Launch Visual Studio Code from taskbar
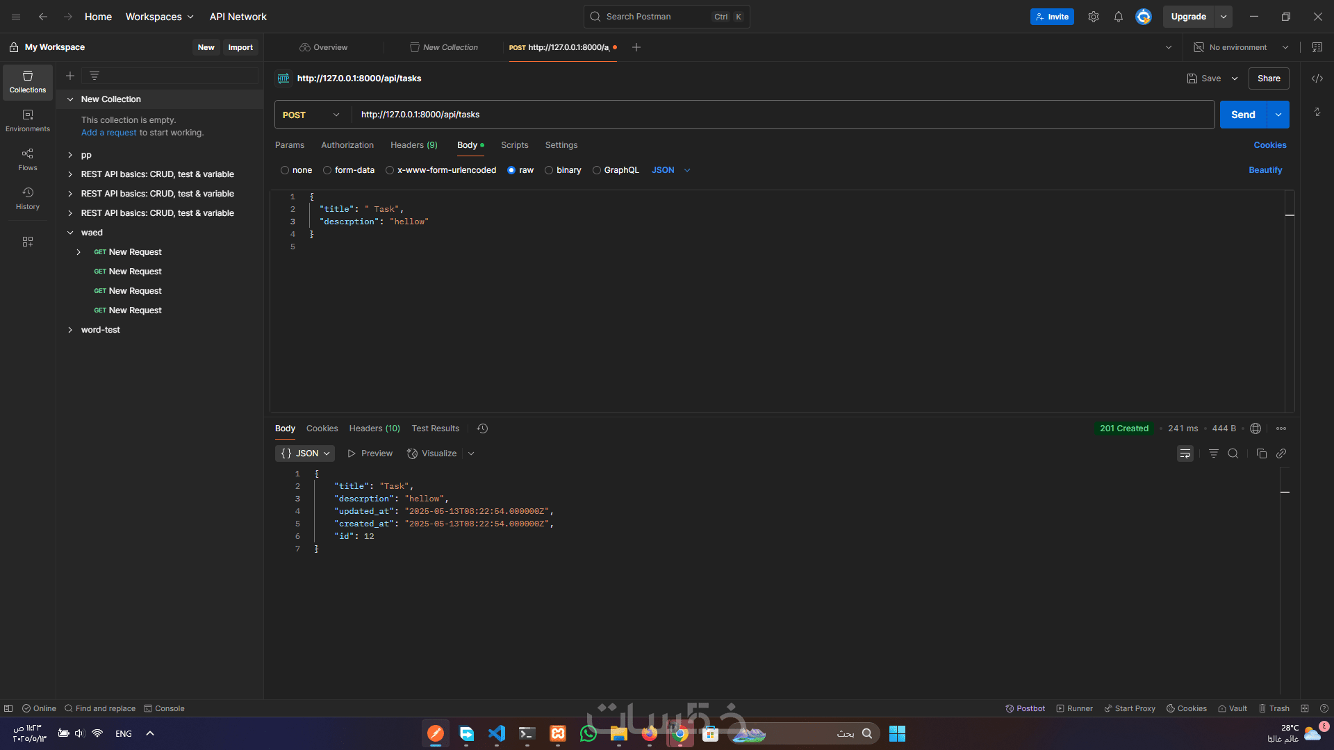Image resolution: width=1334 pixels, height=750 pixels. point(497,733)
